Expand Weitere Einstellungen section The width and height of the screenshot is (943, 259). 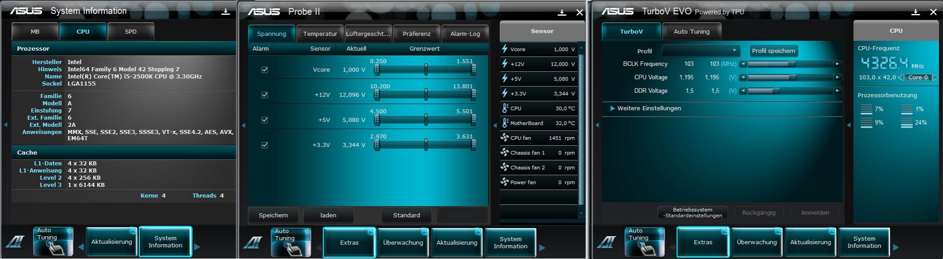(x=645, y=108)
